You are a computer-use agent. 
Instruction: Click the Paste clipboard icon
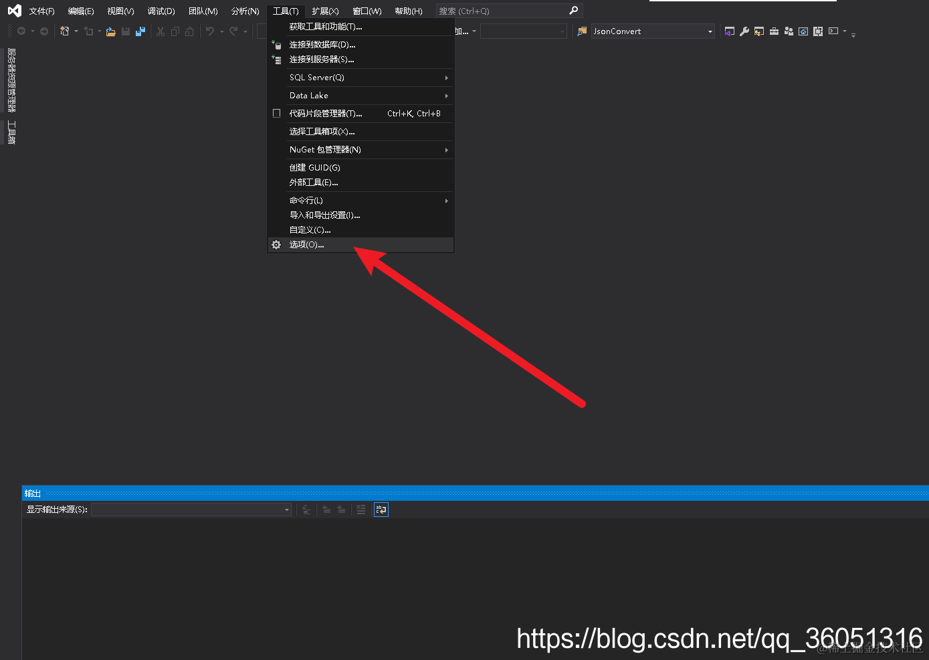190,31
